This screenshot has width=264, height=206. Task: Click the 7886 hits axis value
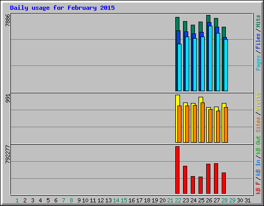tap(8, 20)
